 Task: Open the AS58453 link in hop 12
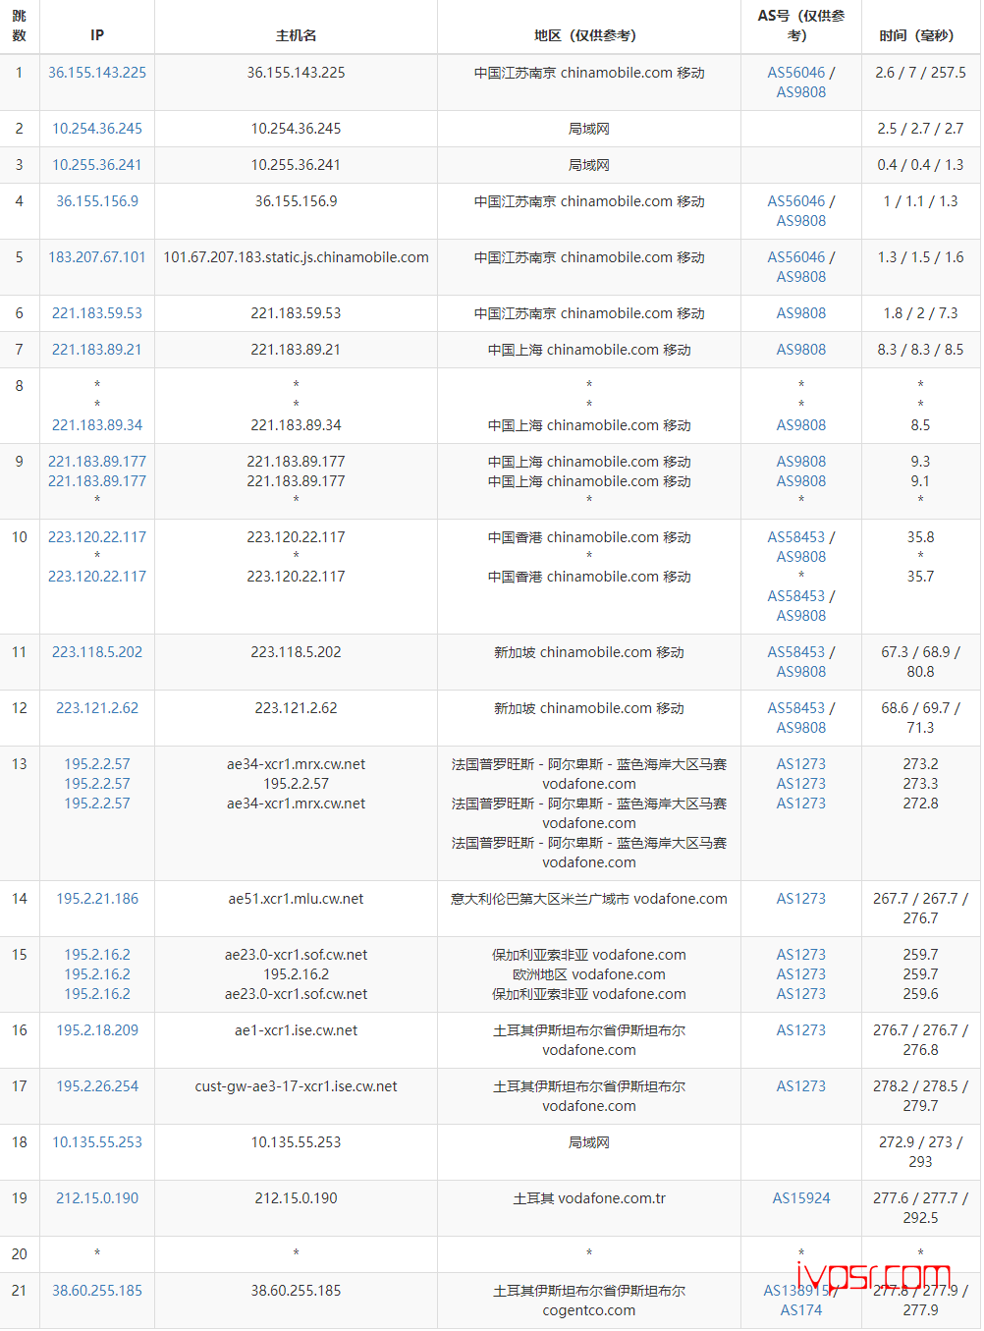pyautogui.click(x=796, y=708)
